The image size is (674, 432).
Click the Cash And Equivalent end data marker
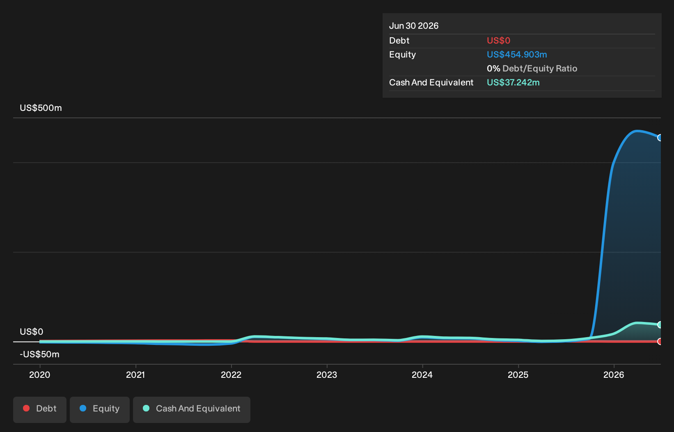tap(660, 324)
